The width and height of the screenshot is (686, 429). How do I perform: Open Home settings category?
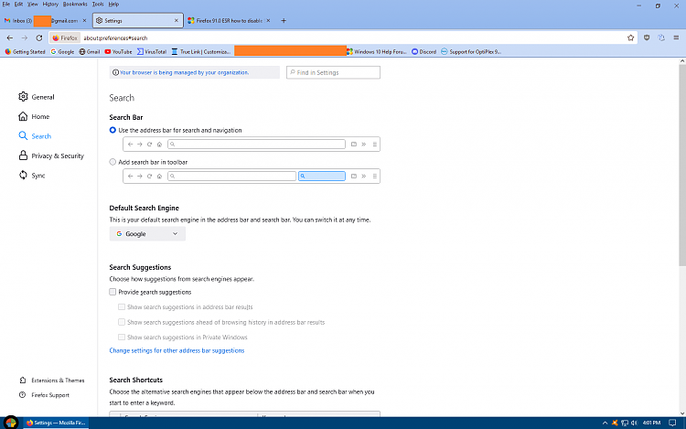click(34, 117)
